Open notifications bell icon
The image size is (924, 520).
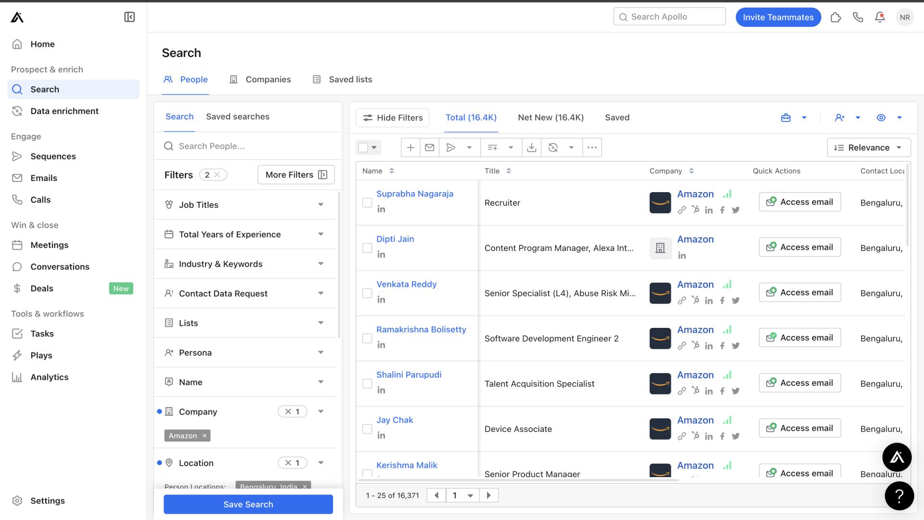click(880, 17)
